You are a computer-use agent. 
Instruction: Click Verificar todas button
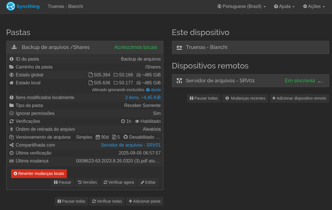(x=107, y=201)
